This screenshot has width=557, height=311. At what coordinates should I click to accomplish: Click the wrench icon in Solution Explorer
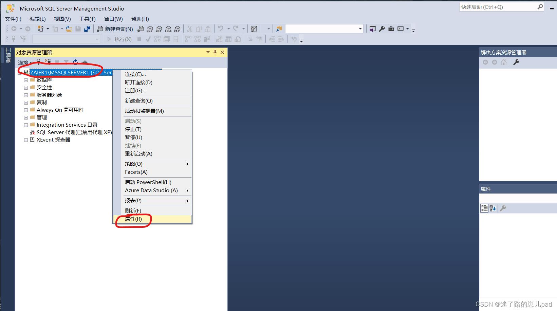(516, 62)
